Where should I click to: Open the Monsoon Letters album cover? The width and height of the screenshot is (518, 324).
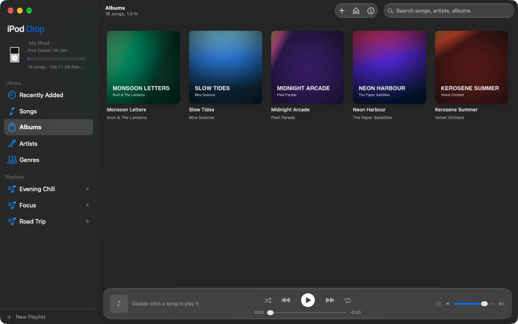[143, 67]
